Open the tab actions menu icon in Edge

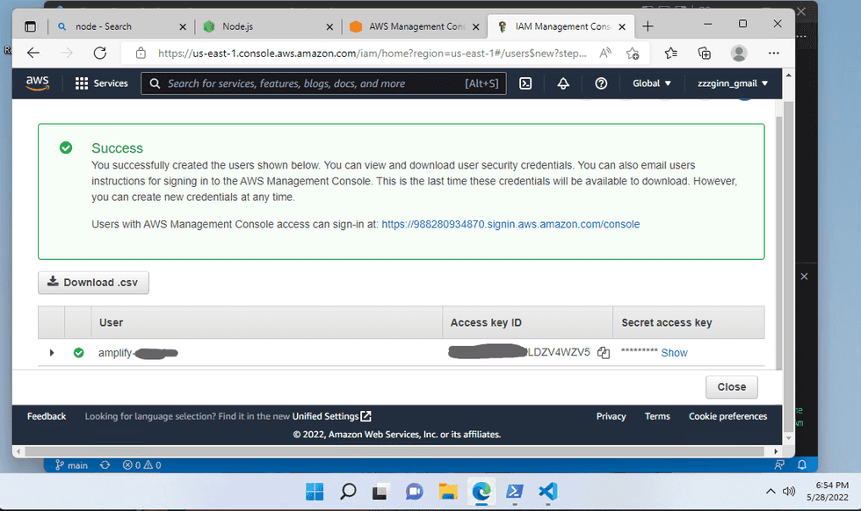(30, 26)
